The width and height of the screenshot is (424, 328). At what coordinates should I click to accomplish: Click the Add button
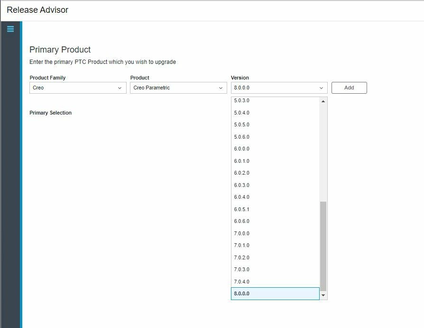click(x=349, y=88)
